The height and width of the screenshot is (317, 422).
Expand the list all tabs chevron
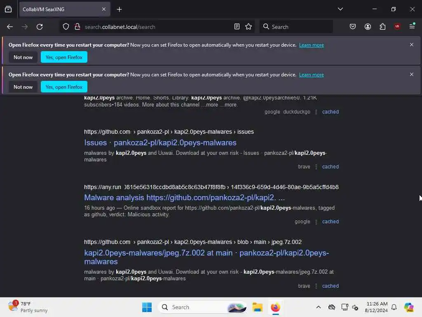click(x=340, y=9)
